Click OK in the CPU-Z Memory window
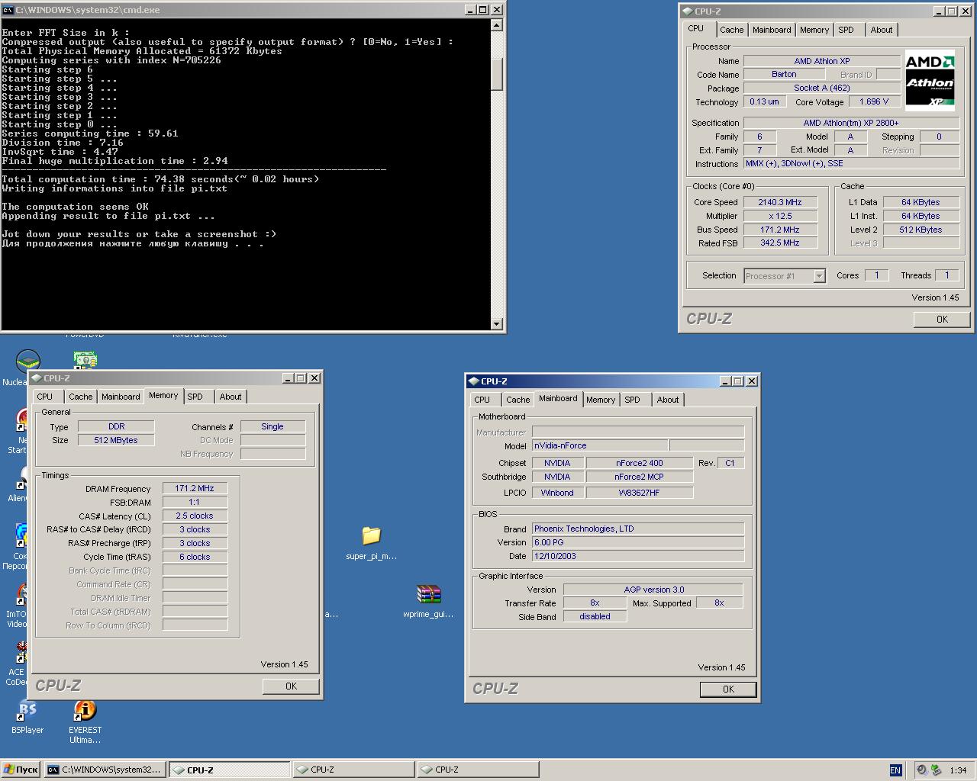This screenshot has height=781, width=977. tap(291, 686)
